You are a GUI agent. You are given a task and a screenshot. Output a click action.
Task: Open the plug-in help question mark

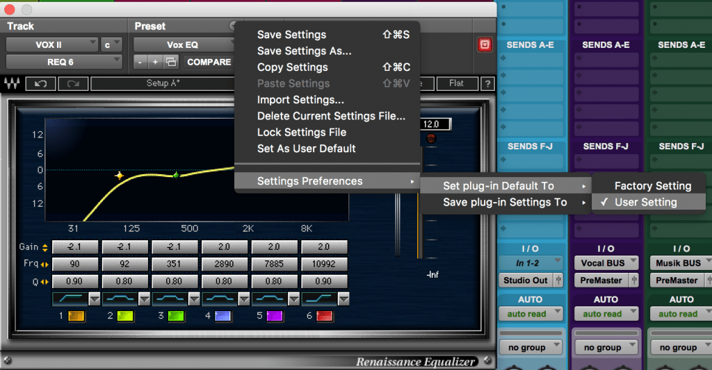point(487,84)
